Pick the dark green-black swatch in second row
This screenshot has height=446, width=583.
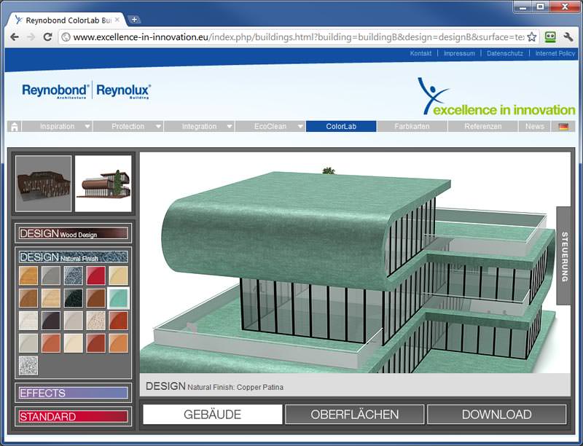click(x=74, y=298)
